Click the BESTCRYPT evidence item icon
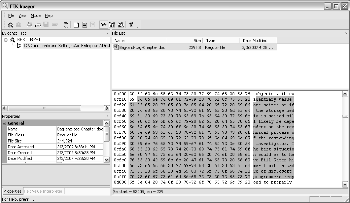 click(13, 40)
